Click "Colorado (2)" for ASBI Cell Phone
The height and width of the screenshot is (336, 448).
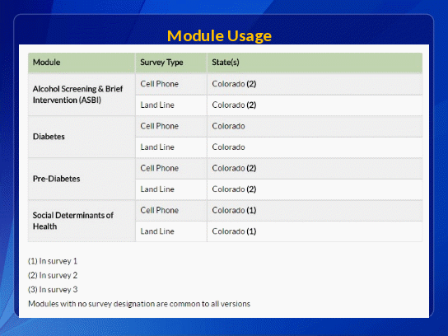click(x=234, y=84)
